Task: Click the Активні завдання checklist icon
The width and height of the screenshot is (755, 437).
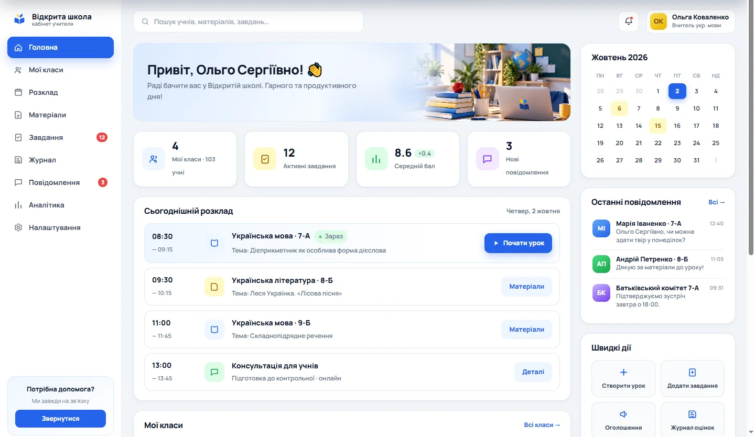Action: click(265, 159)
